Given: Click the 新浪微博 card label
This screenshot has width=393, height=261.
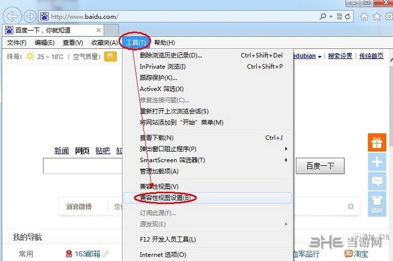Looking at the screenshot, I should (x=79, y=207).
